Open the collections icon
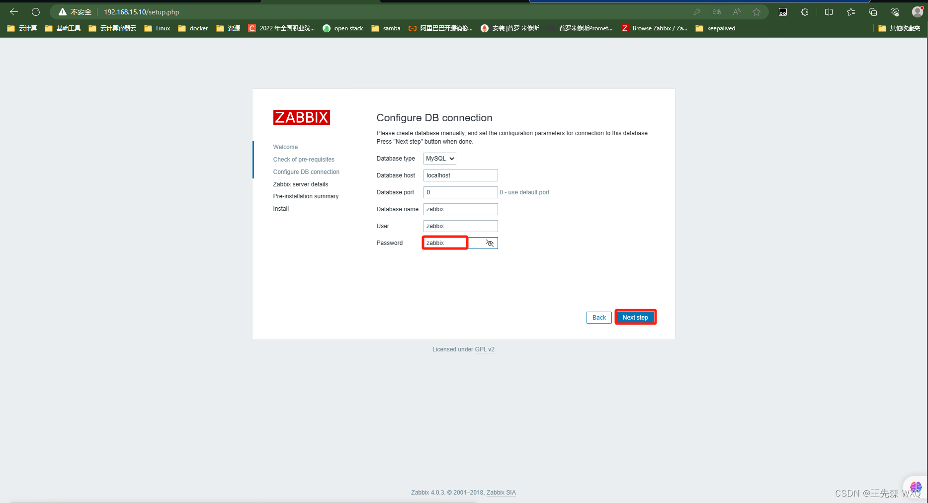This screenshot has width=928, height=503. [873, 12]
